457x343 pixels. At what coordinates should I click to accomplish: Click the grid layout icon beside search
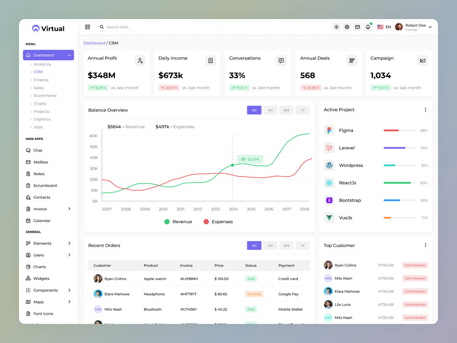(88, 27)
